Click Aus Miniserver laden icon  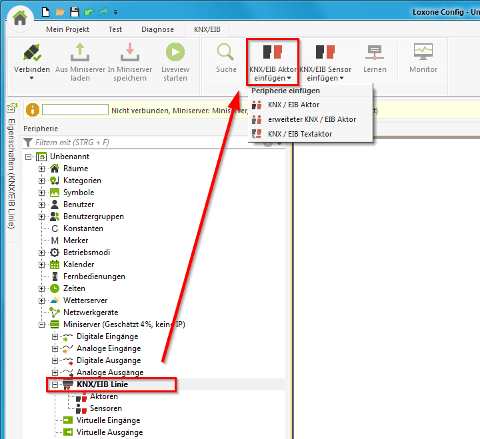(x=80, y=54)
